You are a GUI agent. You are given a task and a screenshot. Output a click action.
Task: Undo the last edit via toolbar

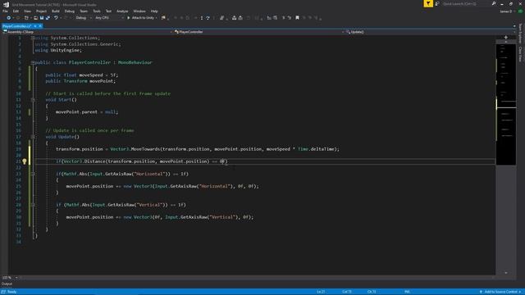pos(56,18)
